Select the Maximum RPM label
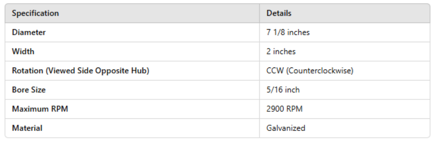The image size is (435, 142). pyautogui.click(x=40, y=109)
